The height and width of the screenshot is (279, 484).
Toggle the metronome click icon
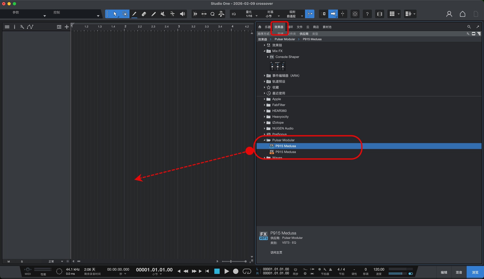tap(330, 269)
